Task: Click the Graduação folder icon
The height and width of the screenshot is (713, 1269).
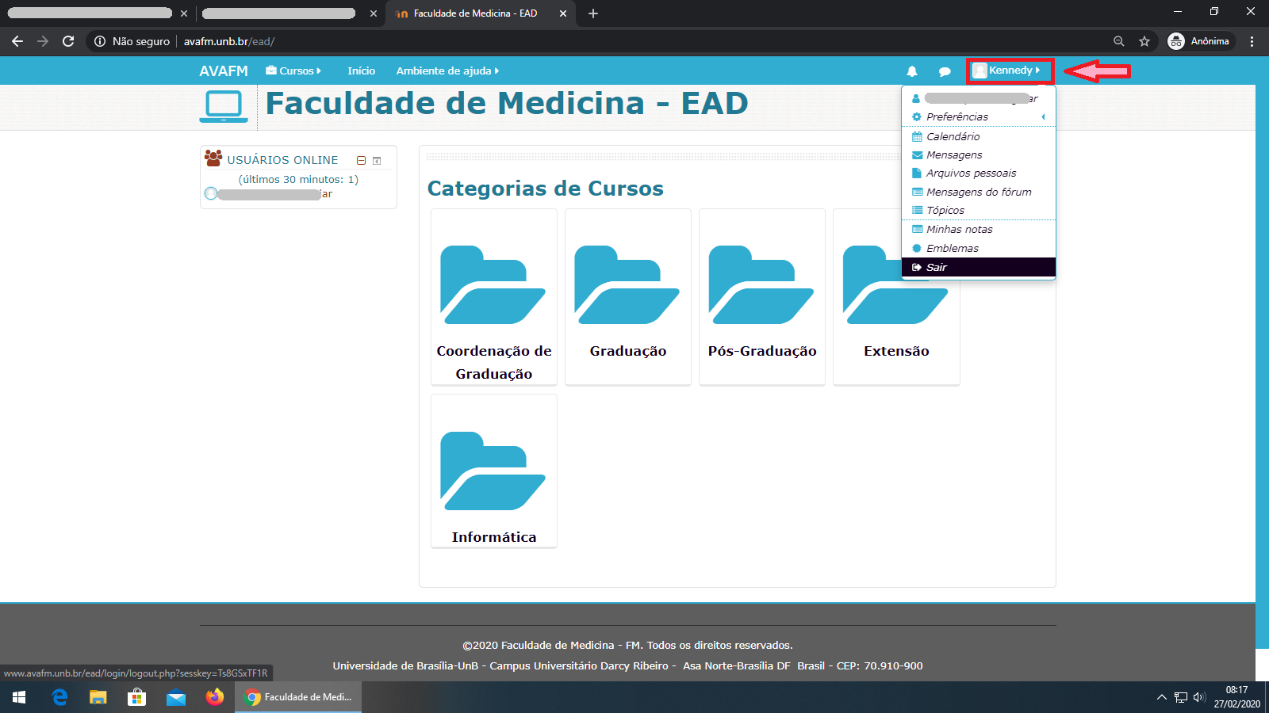Action: 627,285
